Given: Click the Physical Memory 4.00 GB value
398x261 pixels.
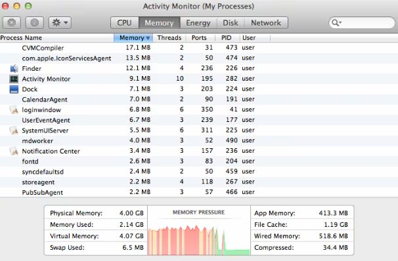Looking at the screenshot, I should point(131,213).
